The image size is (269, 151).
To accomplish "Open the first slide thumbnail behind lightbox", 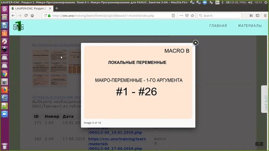I will click(x=41, y=56).
